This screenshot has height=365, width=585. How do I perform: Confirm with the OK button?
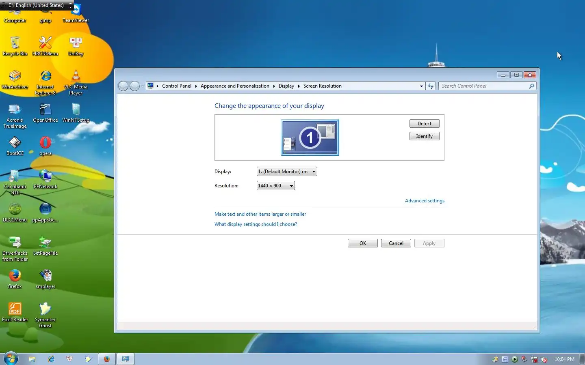coord(363,243)
